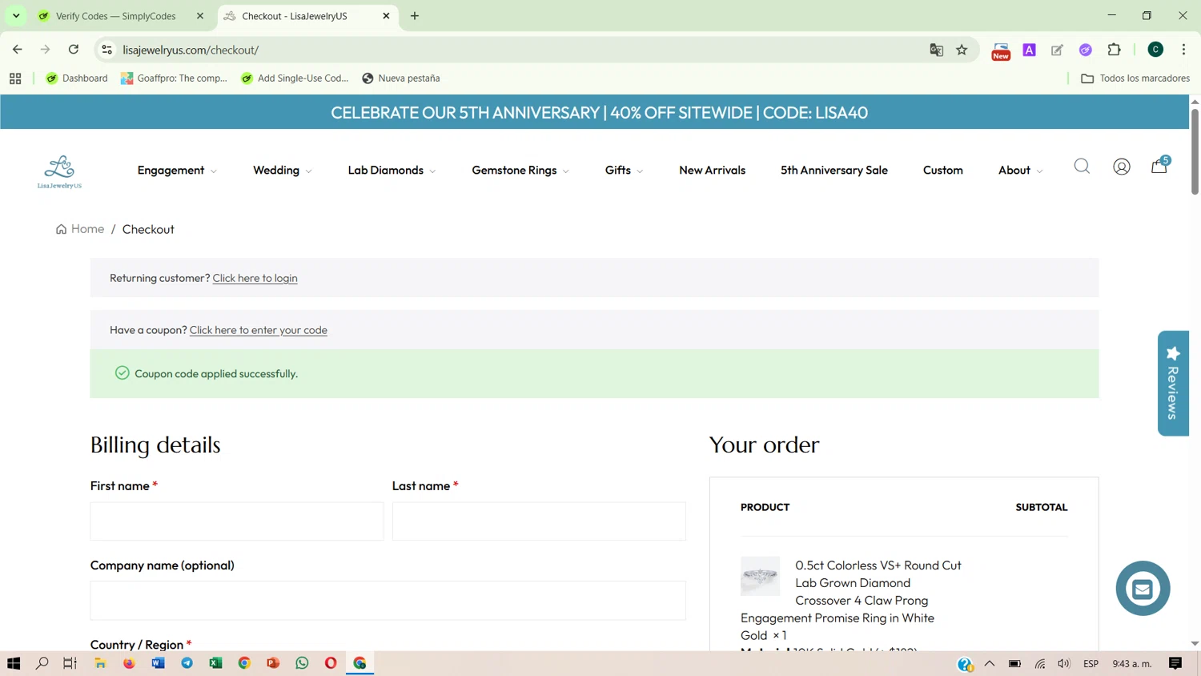Bookmark this page with star icon
This screenshot has width=1201, height=676.
coord(962,50)
